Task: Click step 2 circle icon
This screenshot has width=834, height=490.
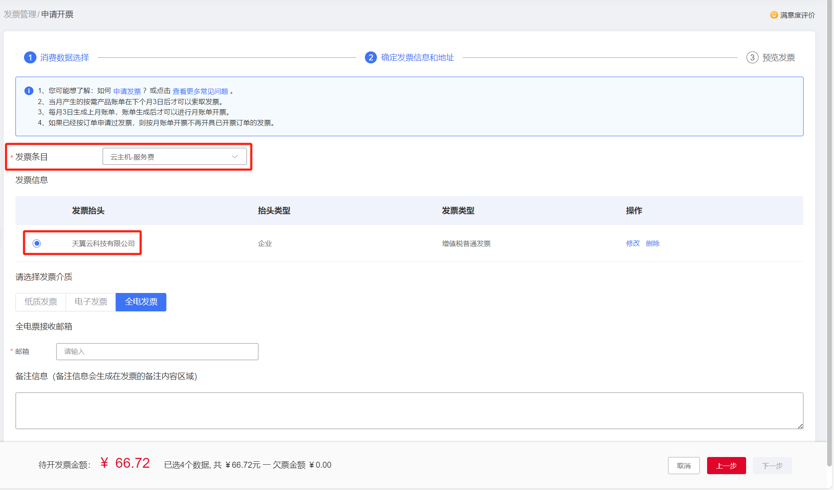Action: point(370,57)
